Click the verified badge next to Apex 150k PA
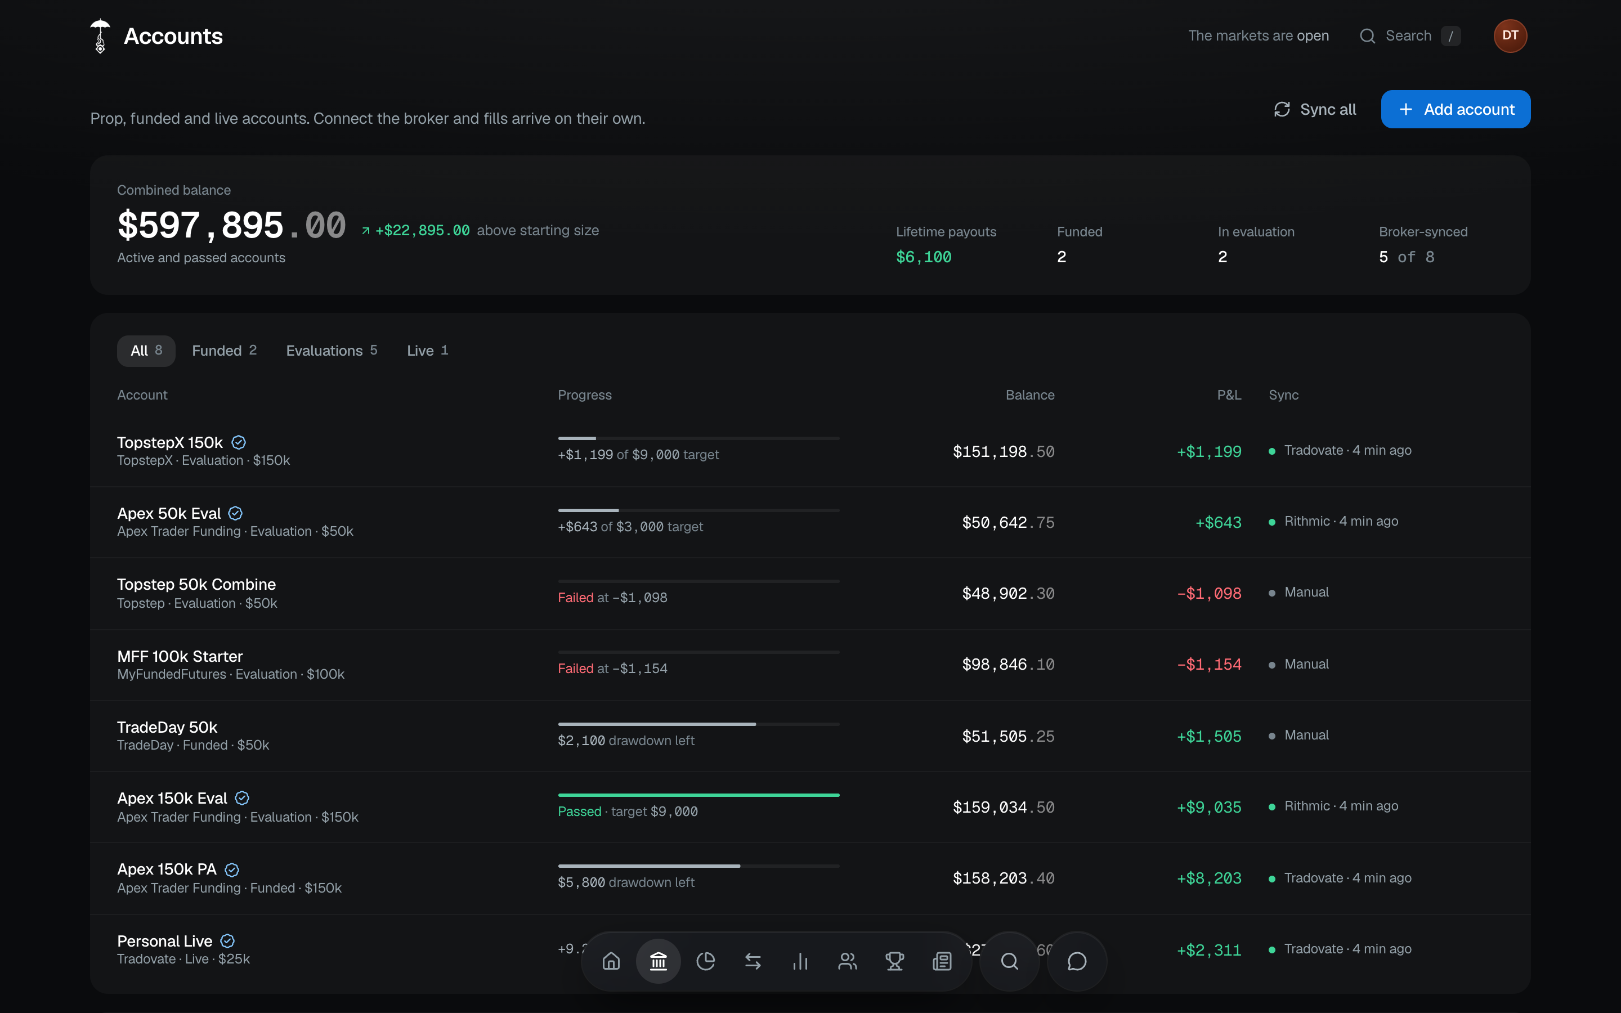The image size is (1621, 1013). pyautogui.click(x=232, y=869)
